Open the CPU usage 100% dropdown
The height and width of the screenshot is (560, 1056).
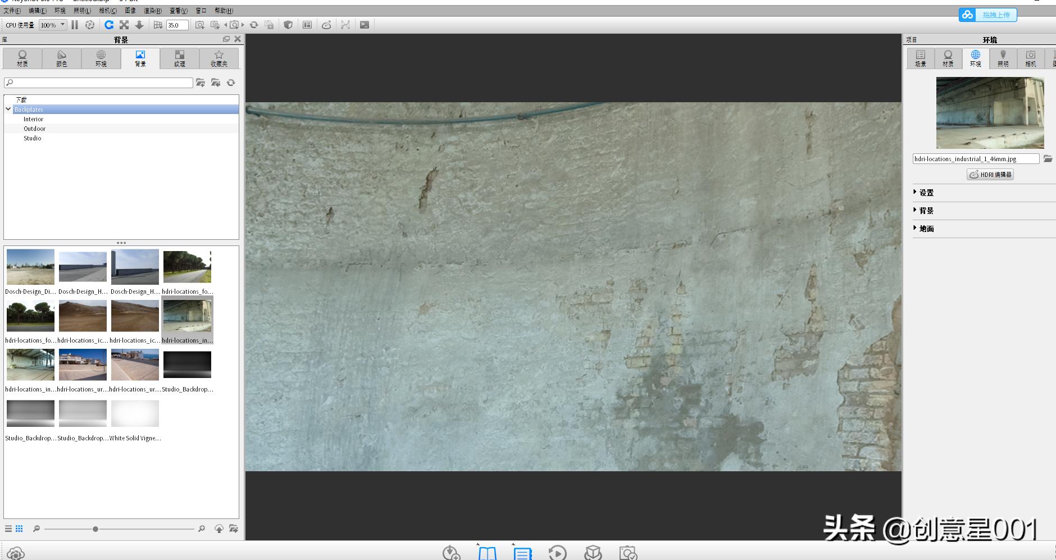click(53, 25)
